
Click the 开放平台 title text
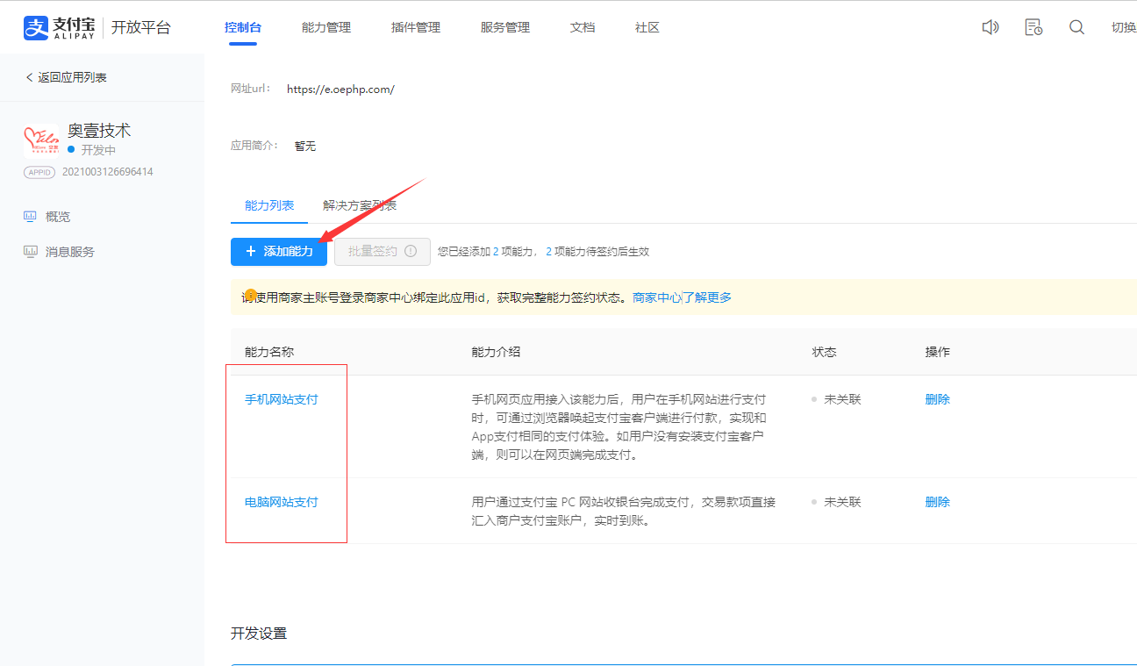pyautogui.click(x=141, y=27)
